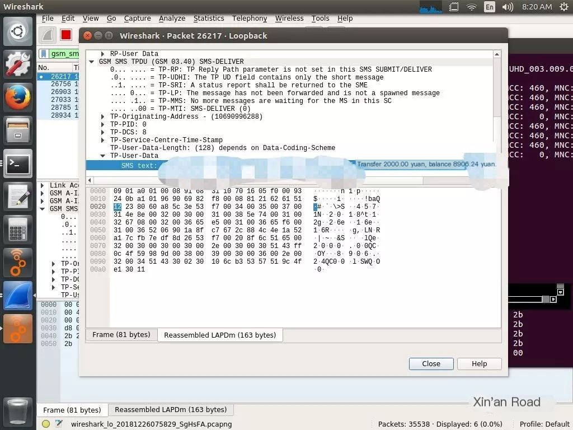The width and height of the screenshot is (573, 430).
Task: Open the Calculator dock icon
Action: [17, 230]
